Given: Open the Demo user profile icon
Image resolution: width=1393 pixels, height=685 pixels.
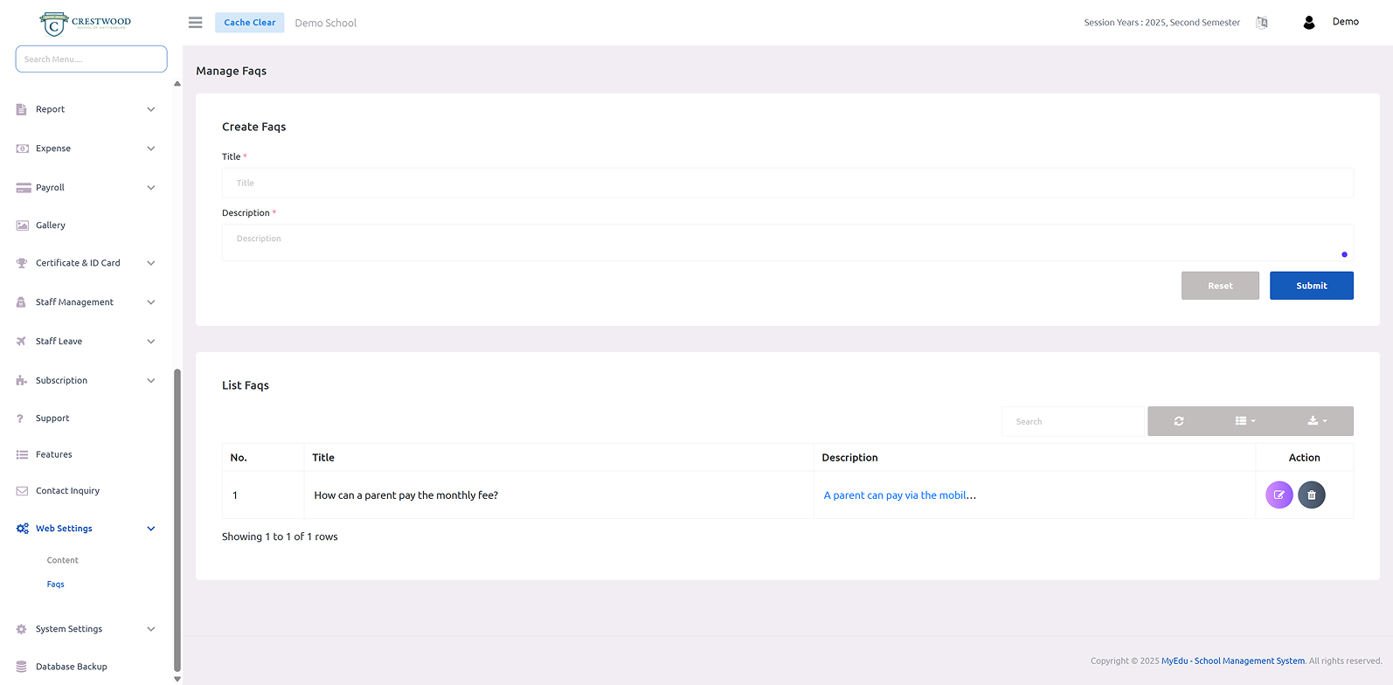Looking at the screenshot, I should tap(1308, 23).
